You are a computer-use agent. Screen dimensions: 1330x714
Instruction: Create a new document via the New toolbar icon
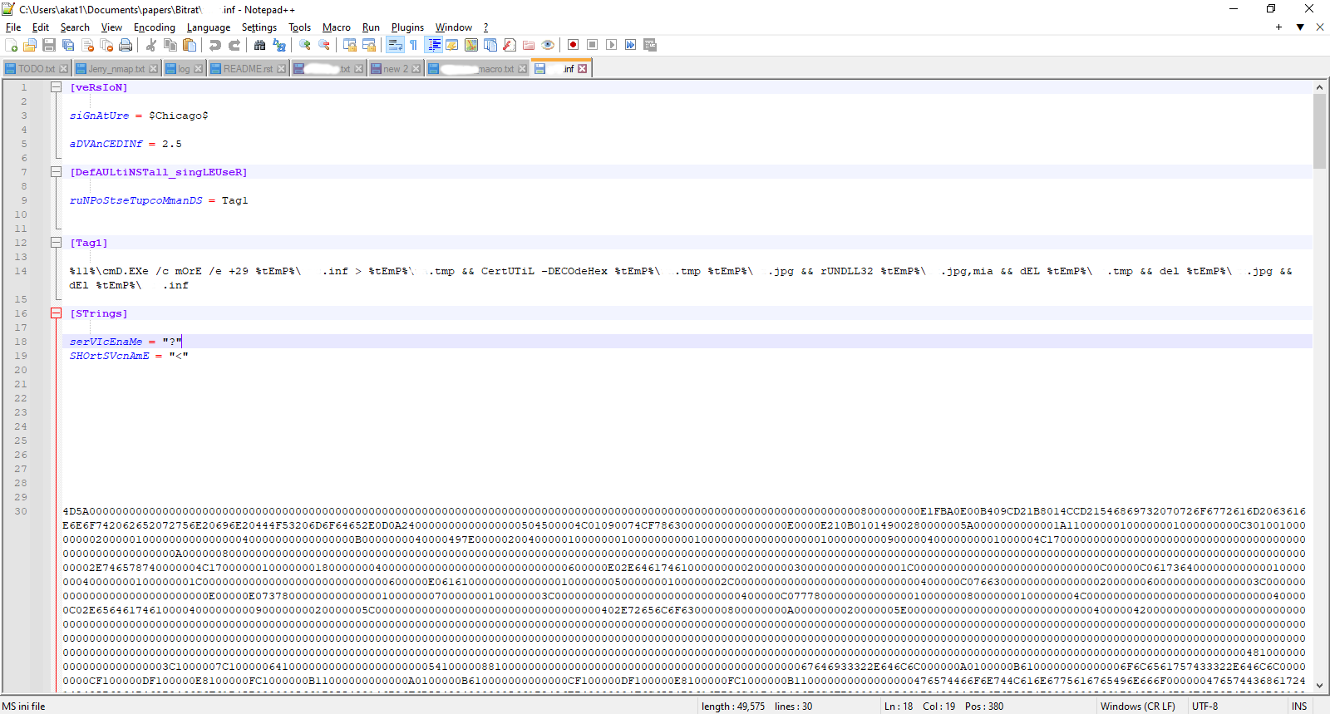click(11, 45)
